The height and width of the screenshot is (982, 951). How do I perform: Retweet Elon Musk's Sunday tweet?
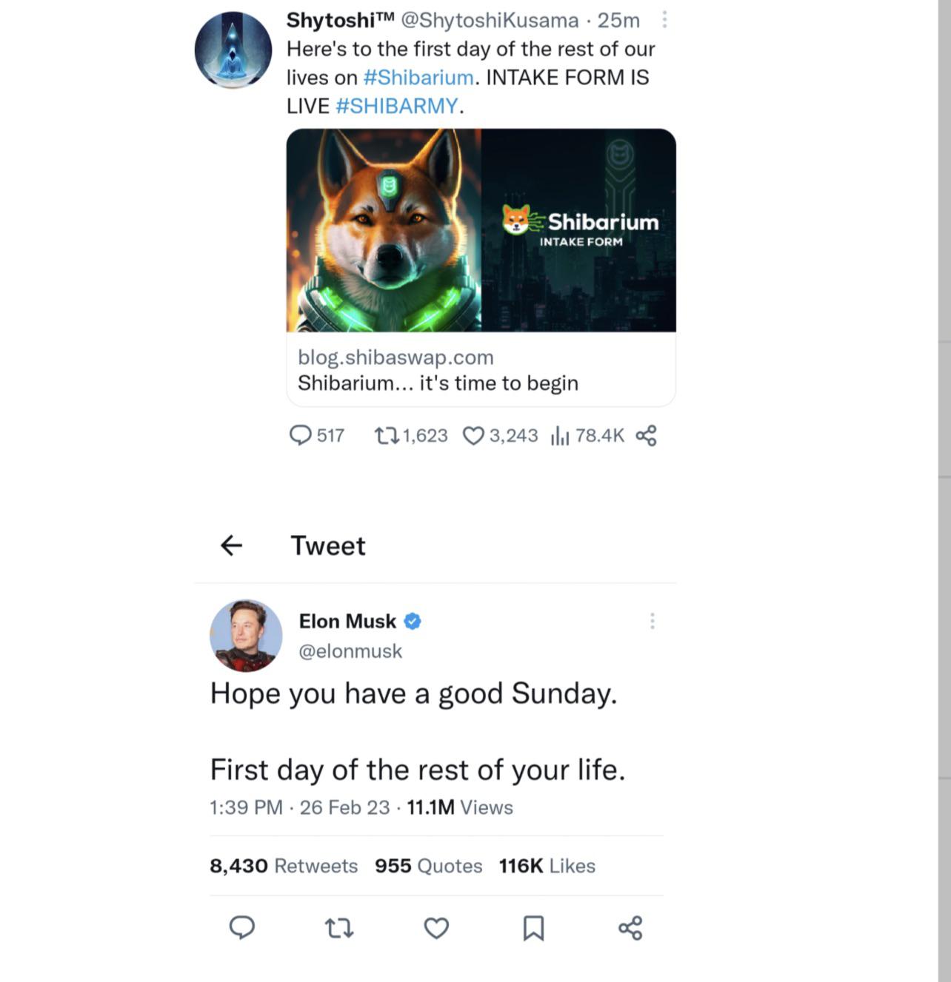(339, 928)
